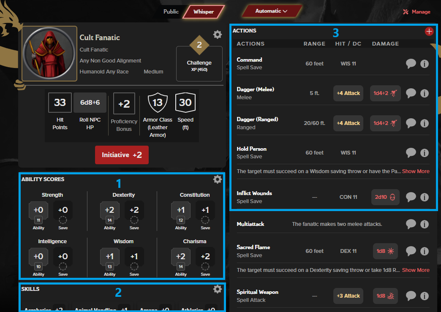Expand Sacred Flame description with Show More
This screenshot has width=441, height=312.
coord(415,270)
